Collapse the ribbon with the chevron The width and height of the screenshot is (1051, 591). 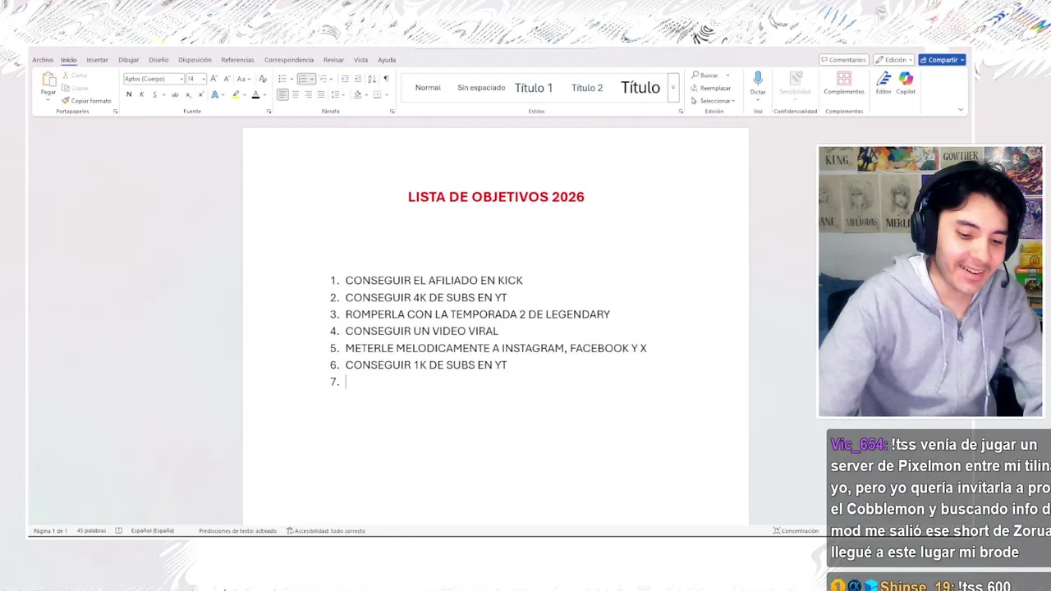pos(960,109)
